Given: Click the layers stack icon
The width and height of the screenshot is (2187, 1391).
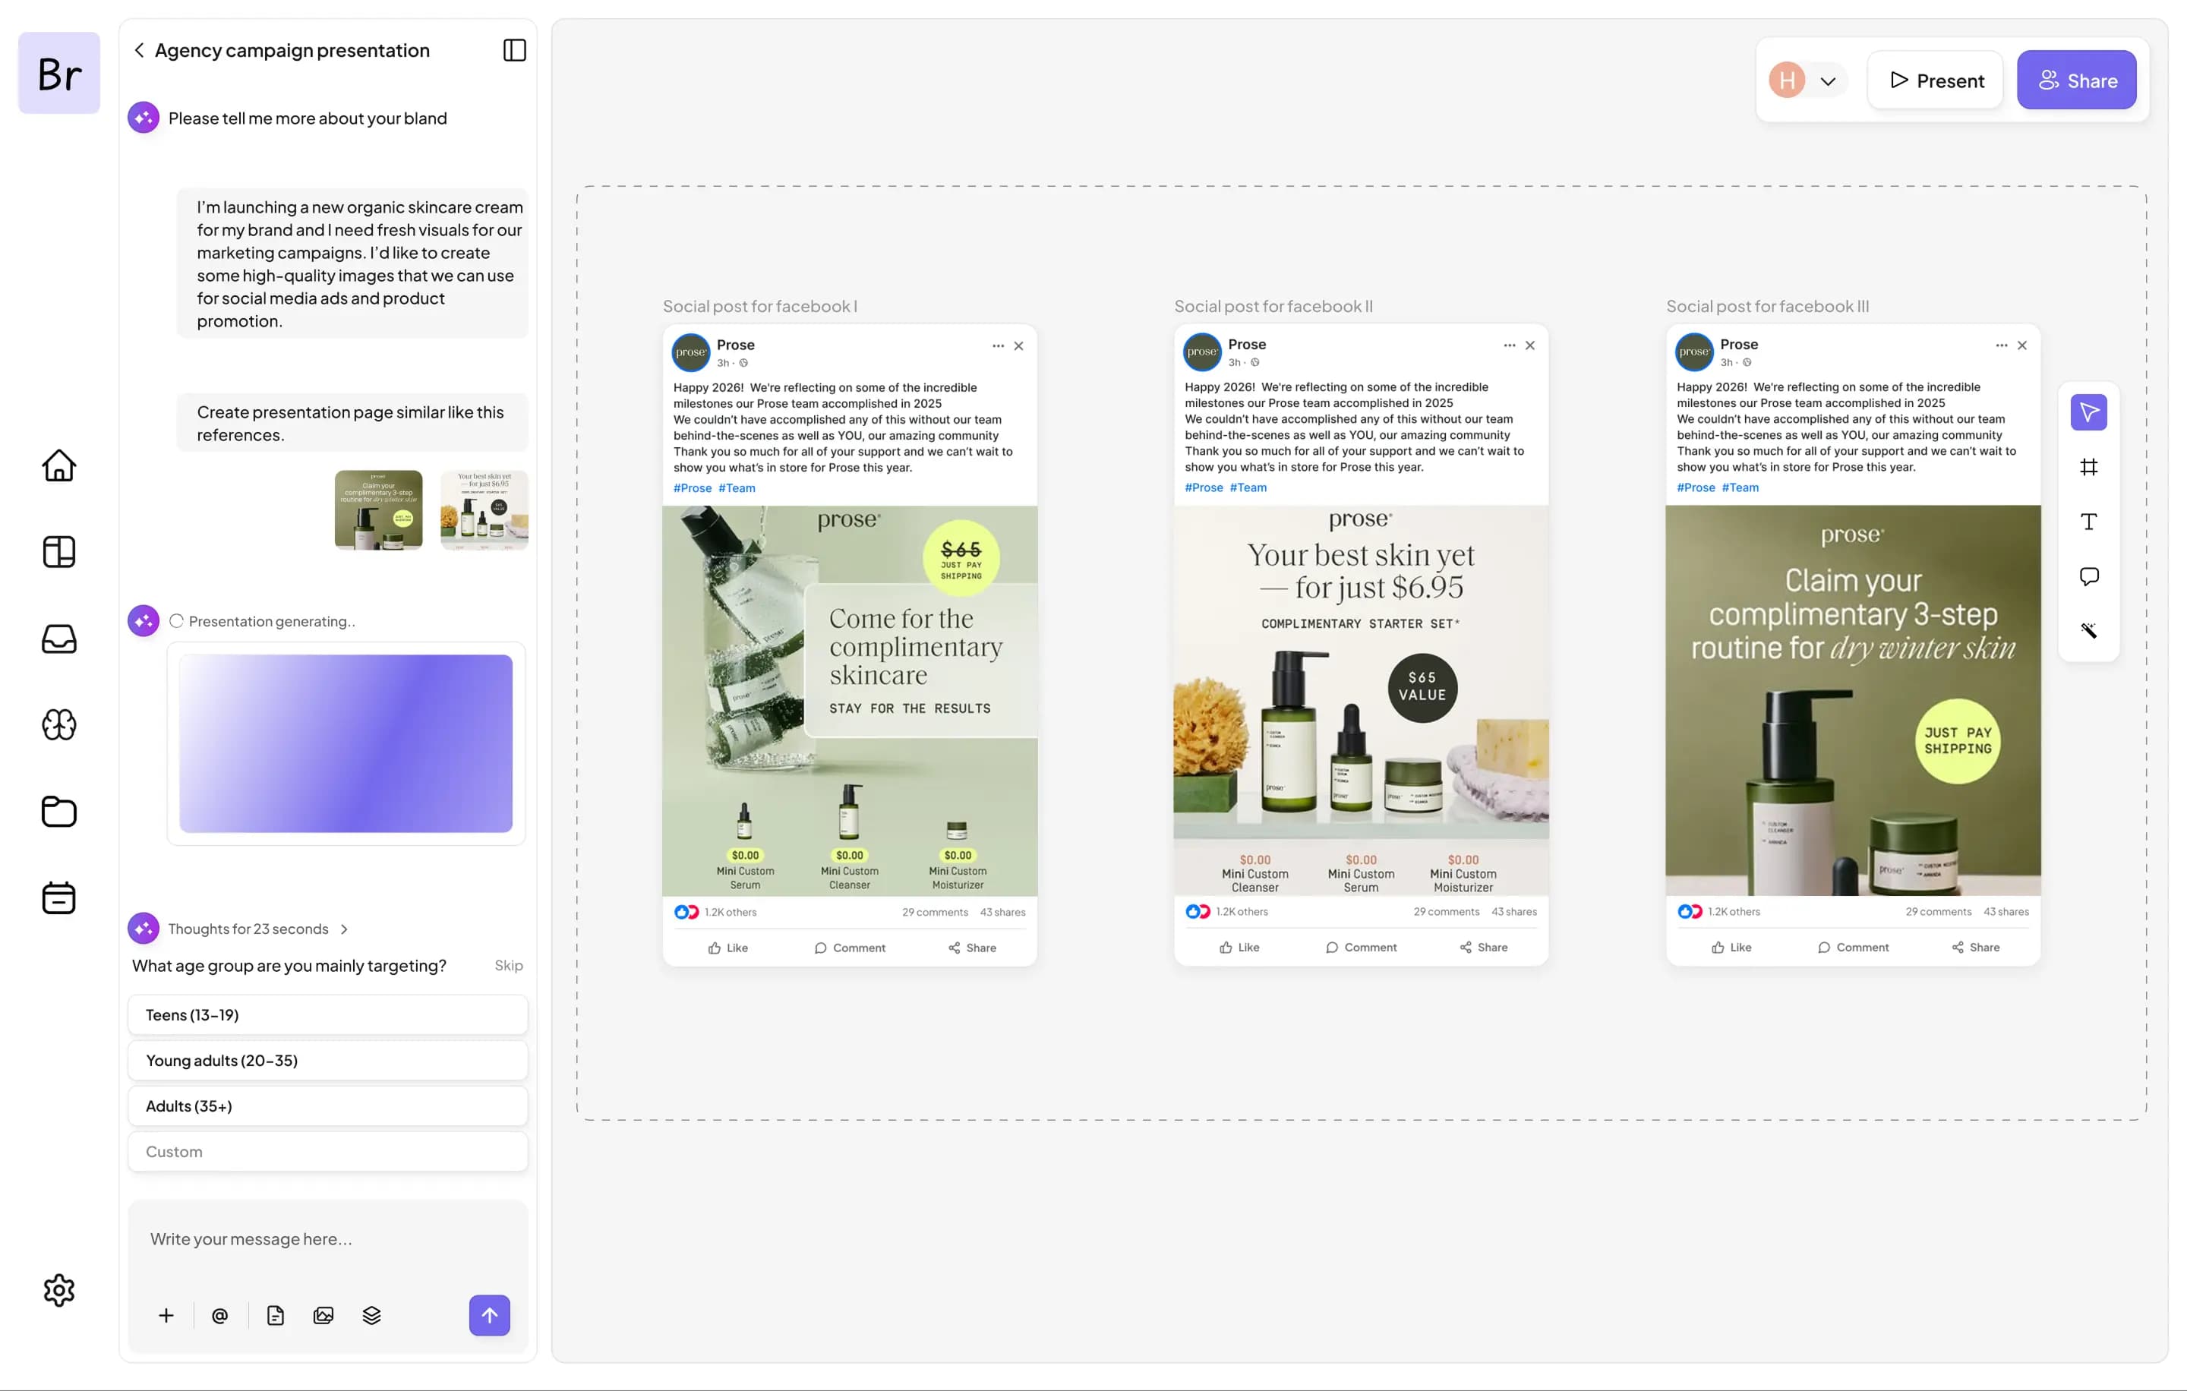Looking at the screenshot, I should tap(371, 1315).
